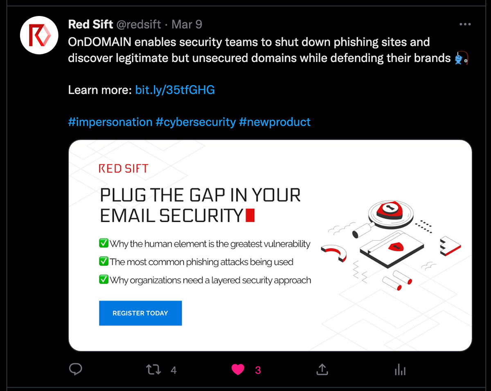Click the share upload icon
The width and height of the screenshot is (491, 391).
click(x=322, y=370)
